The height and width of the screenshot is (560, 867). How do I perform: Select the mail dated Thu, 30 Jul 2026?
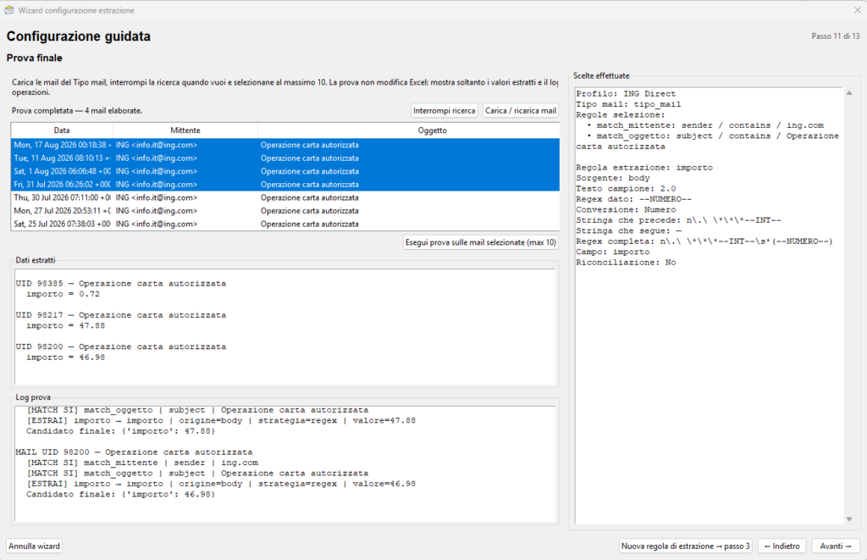point(284,197)
